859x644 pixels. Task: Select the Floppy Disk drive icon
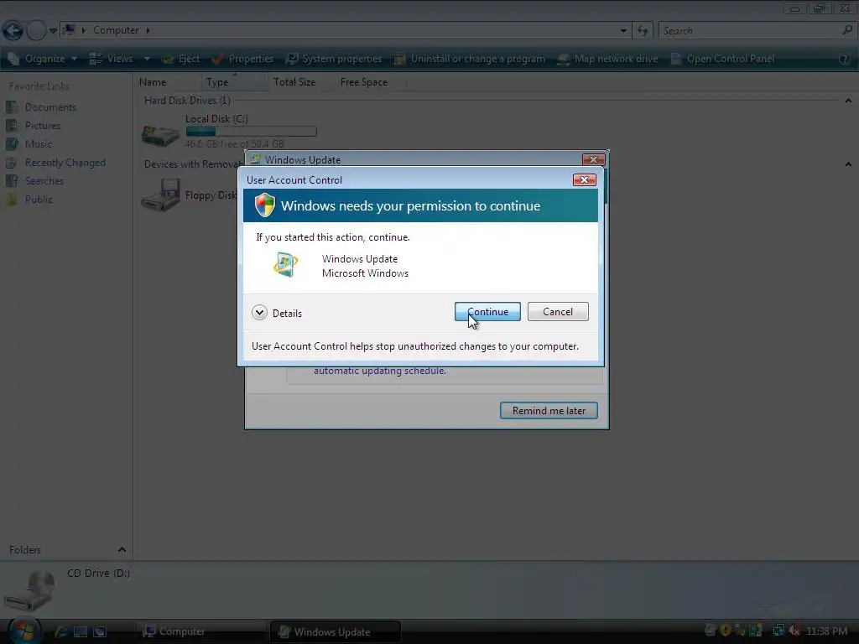[x=160, y=195]
